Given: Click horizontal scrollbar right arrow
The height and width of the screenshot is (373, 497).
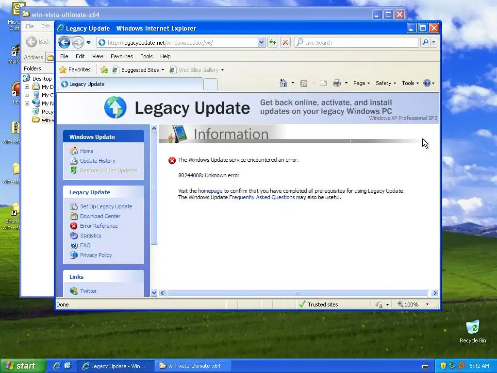Looking at the screenshot, I should (x=435, y=293).
